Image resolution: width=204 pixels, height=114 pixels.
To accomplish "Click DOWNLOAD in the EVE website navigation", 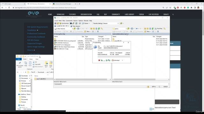I will pos(61,14).
